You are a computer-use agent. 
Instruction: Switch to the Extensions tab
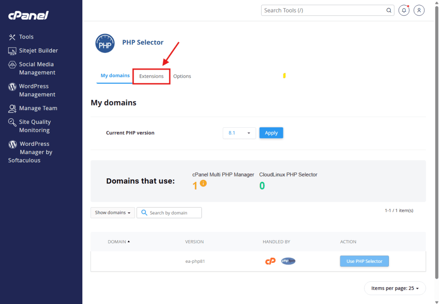point(151,76)
